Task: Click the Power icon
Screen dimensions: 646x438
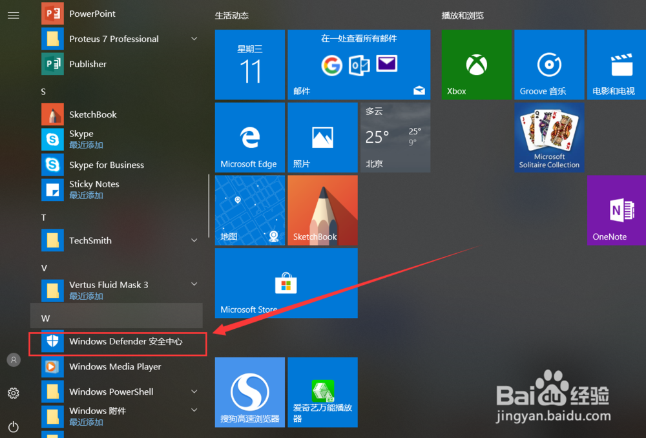Action: coord(13,426)
